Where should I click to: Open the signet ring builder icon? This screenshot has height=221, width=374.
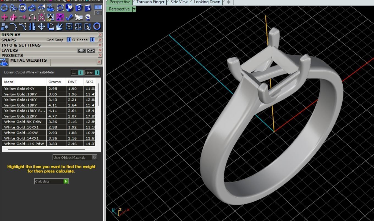coord(32,8)
